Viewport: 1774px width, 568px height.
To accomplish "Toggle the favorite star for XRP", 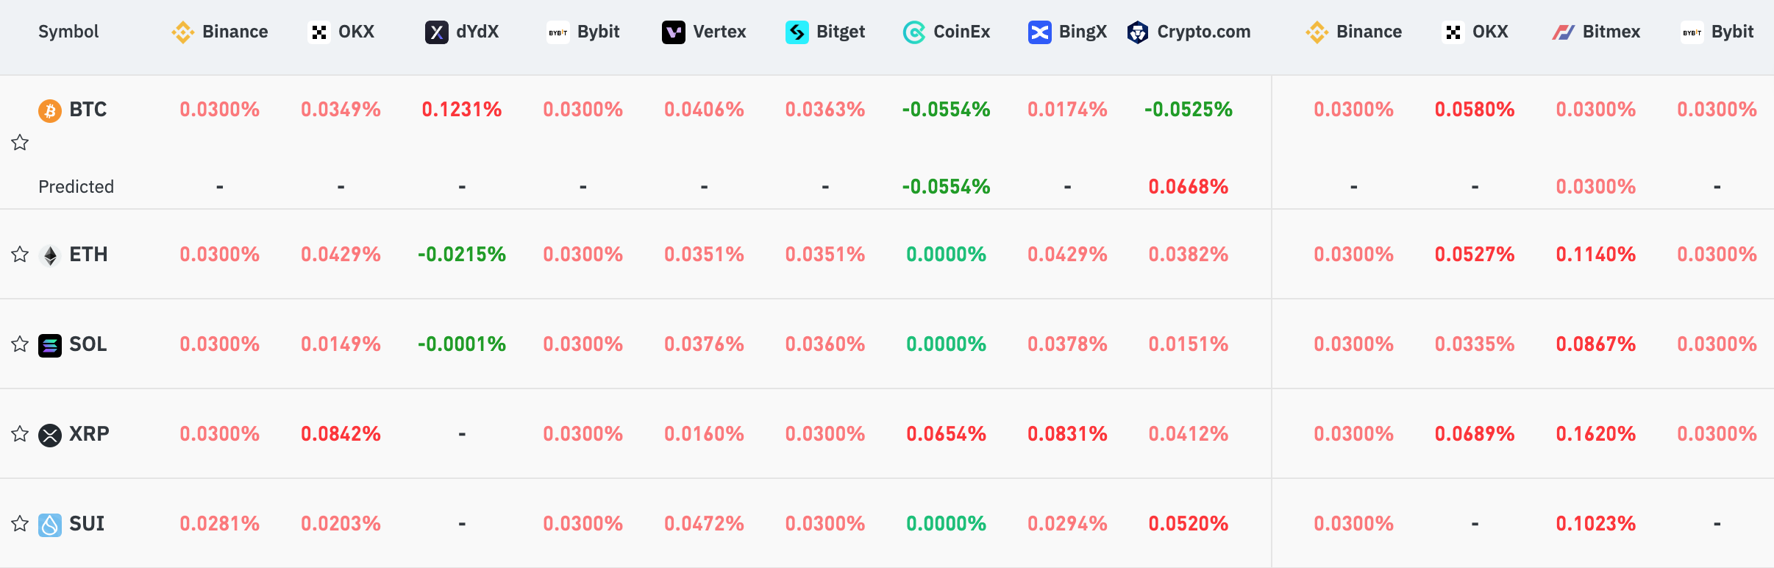I will tap(20, 434).
